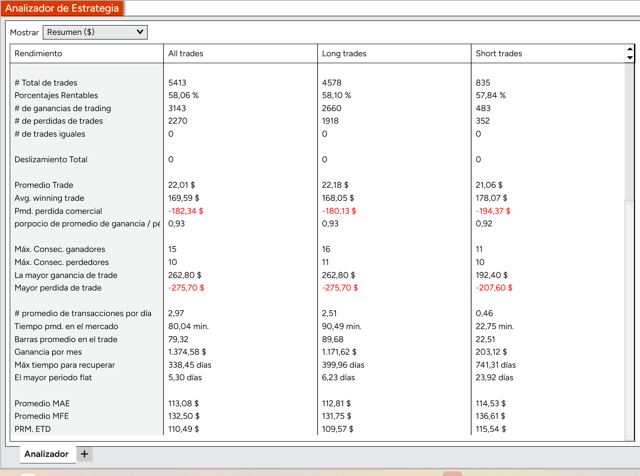Image resolution: width=640 pixels, height=476 pixels.
Task: Select the # Total de trades row label
Action: pyautogui.click(x=46, y=83)
